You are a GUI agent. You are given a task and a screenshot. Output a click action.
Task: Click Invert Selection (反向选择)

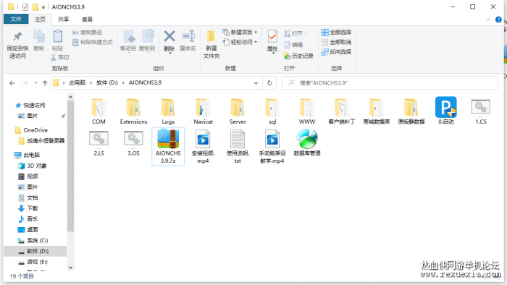tap(336, 51)
